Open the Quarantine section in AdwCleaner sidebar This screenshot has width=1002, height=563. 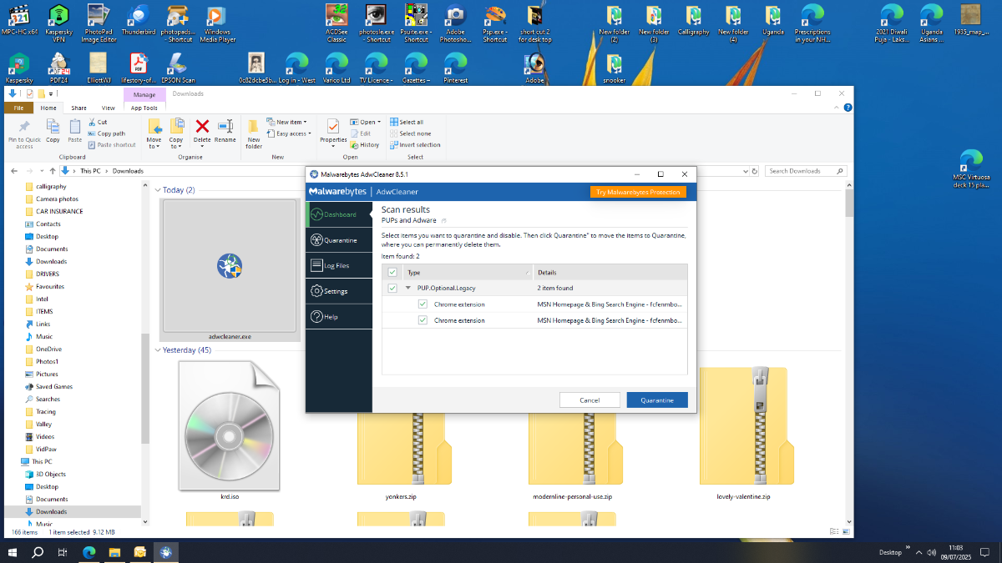coord(339,240)
